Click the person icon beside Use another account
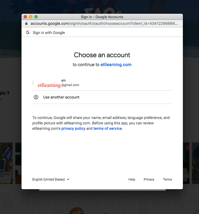 click(x=36, y=97)
